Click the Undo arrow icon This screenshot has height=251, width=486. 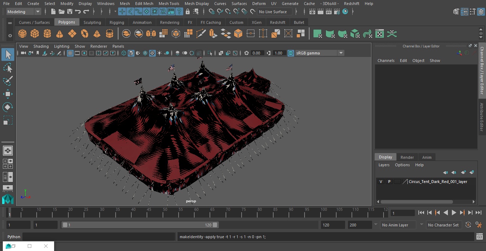click(78, 12)
